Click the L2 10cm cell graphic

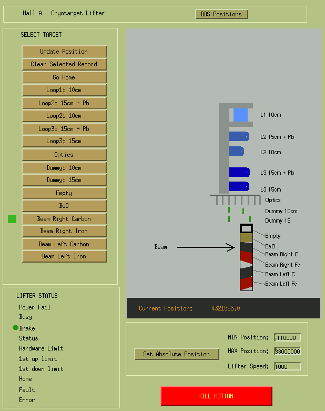[x=237, y=151]
